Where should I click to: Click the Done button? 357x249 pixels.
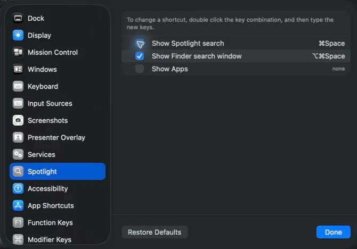(334, 232)
